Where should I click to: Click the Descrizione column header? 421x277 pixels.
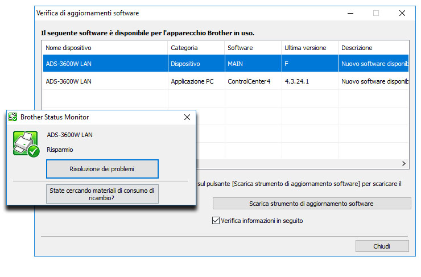point(373,48)
